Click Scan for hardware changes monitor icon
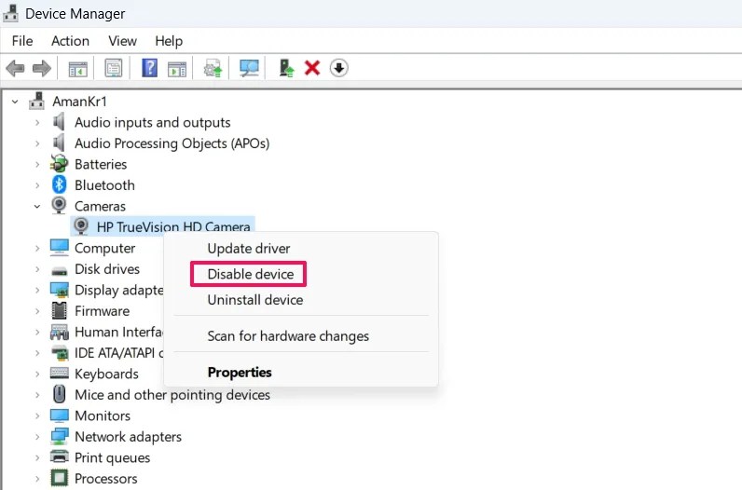Screen dimensions: 742x490 click(249, 68)
